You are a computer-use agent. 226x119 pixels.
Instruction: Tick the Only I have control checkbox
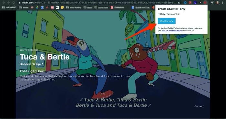click(x=159, y=14)
